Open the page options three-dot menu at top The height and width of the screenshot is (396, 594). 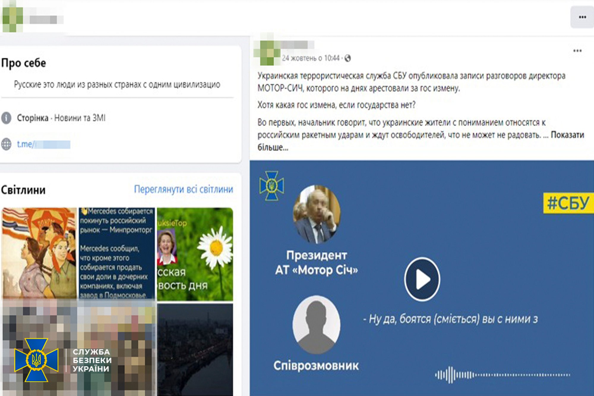pyautogui.click(x=582, y=17)
